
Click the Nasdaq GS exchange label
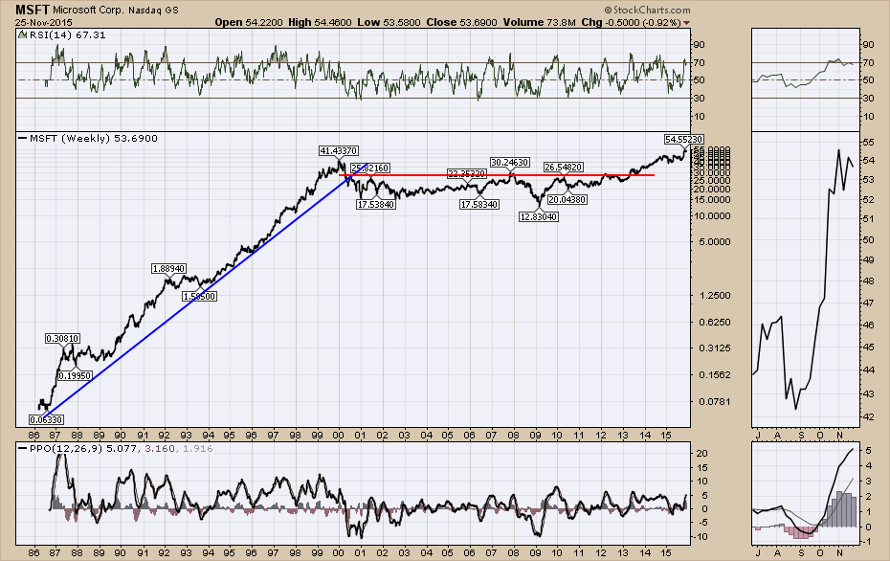pyautogui.click(x=153, y=11)
